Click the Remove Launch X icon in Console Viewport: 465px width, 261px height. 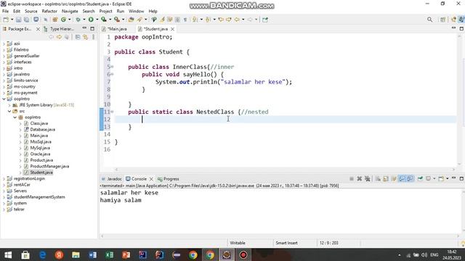[x=360, y=179]
